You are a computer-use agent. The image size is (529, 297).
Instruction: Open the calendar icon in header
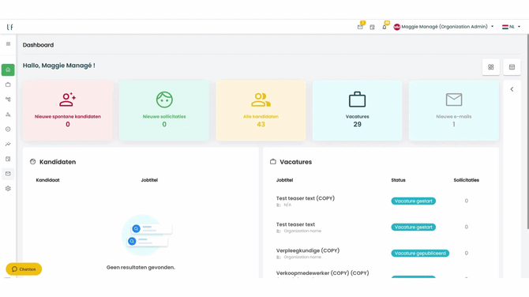coord(372,27)
